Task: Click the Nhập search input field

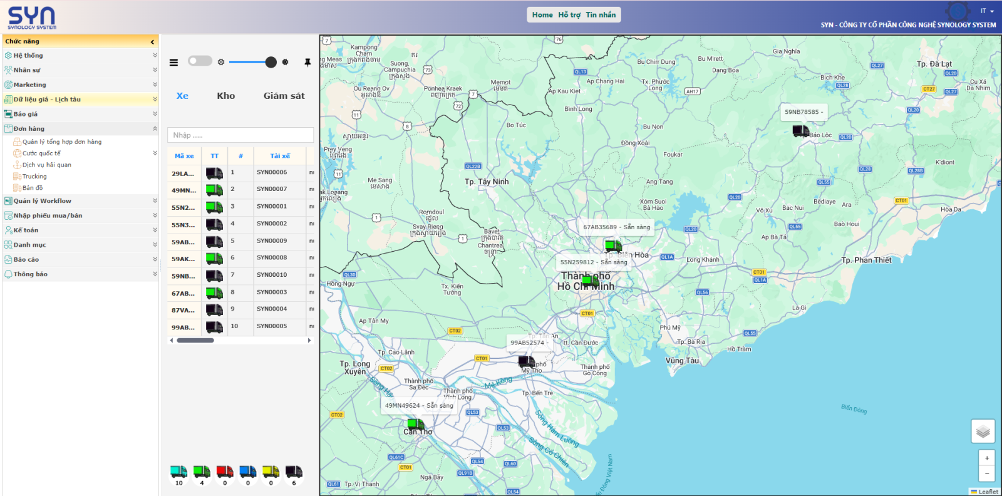Action: pyautogui.click(x=240, y=135)
